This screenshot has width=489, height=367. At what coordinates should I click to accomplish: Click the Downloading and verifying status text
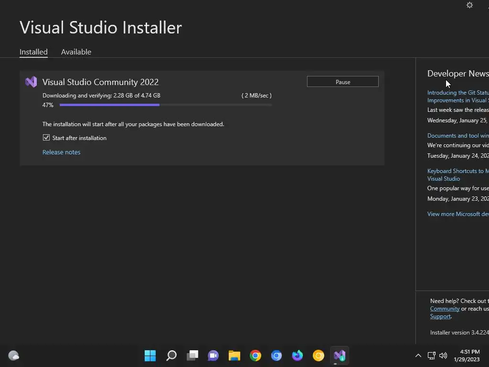[x=101, y=96]
